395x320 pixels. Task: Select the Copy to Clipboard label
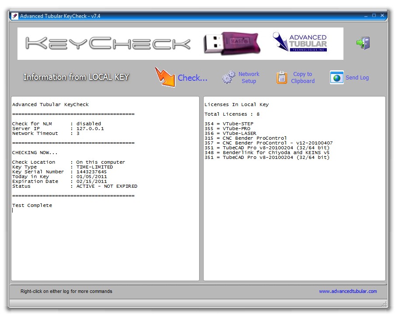point(303,78)
